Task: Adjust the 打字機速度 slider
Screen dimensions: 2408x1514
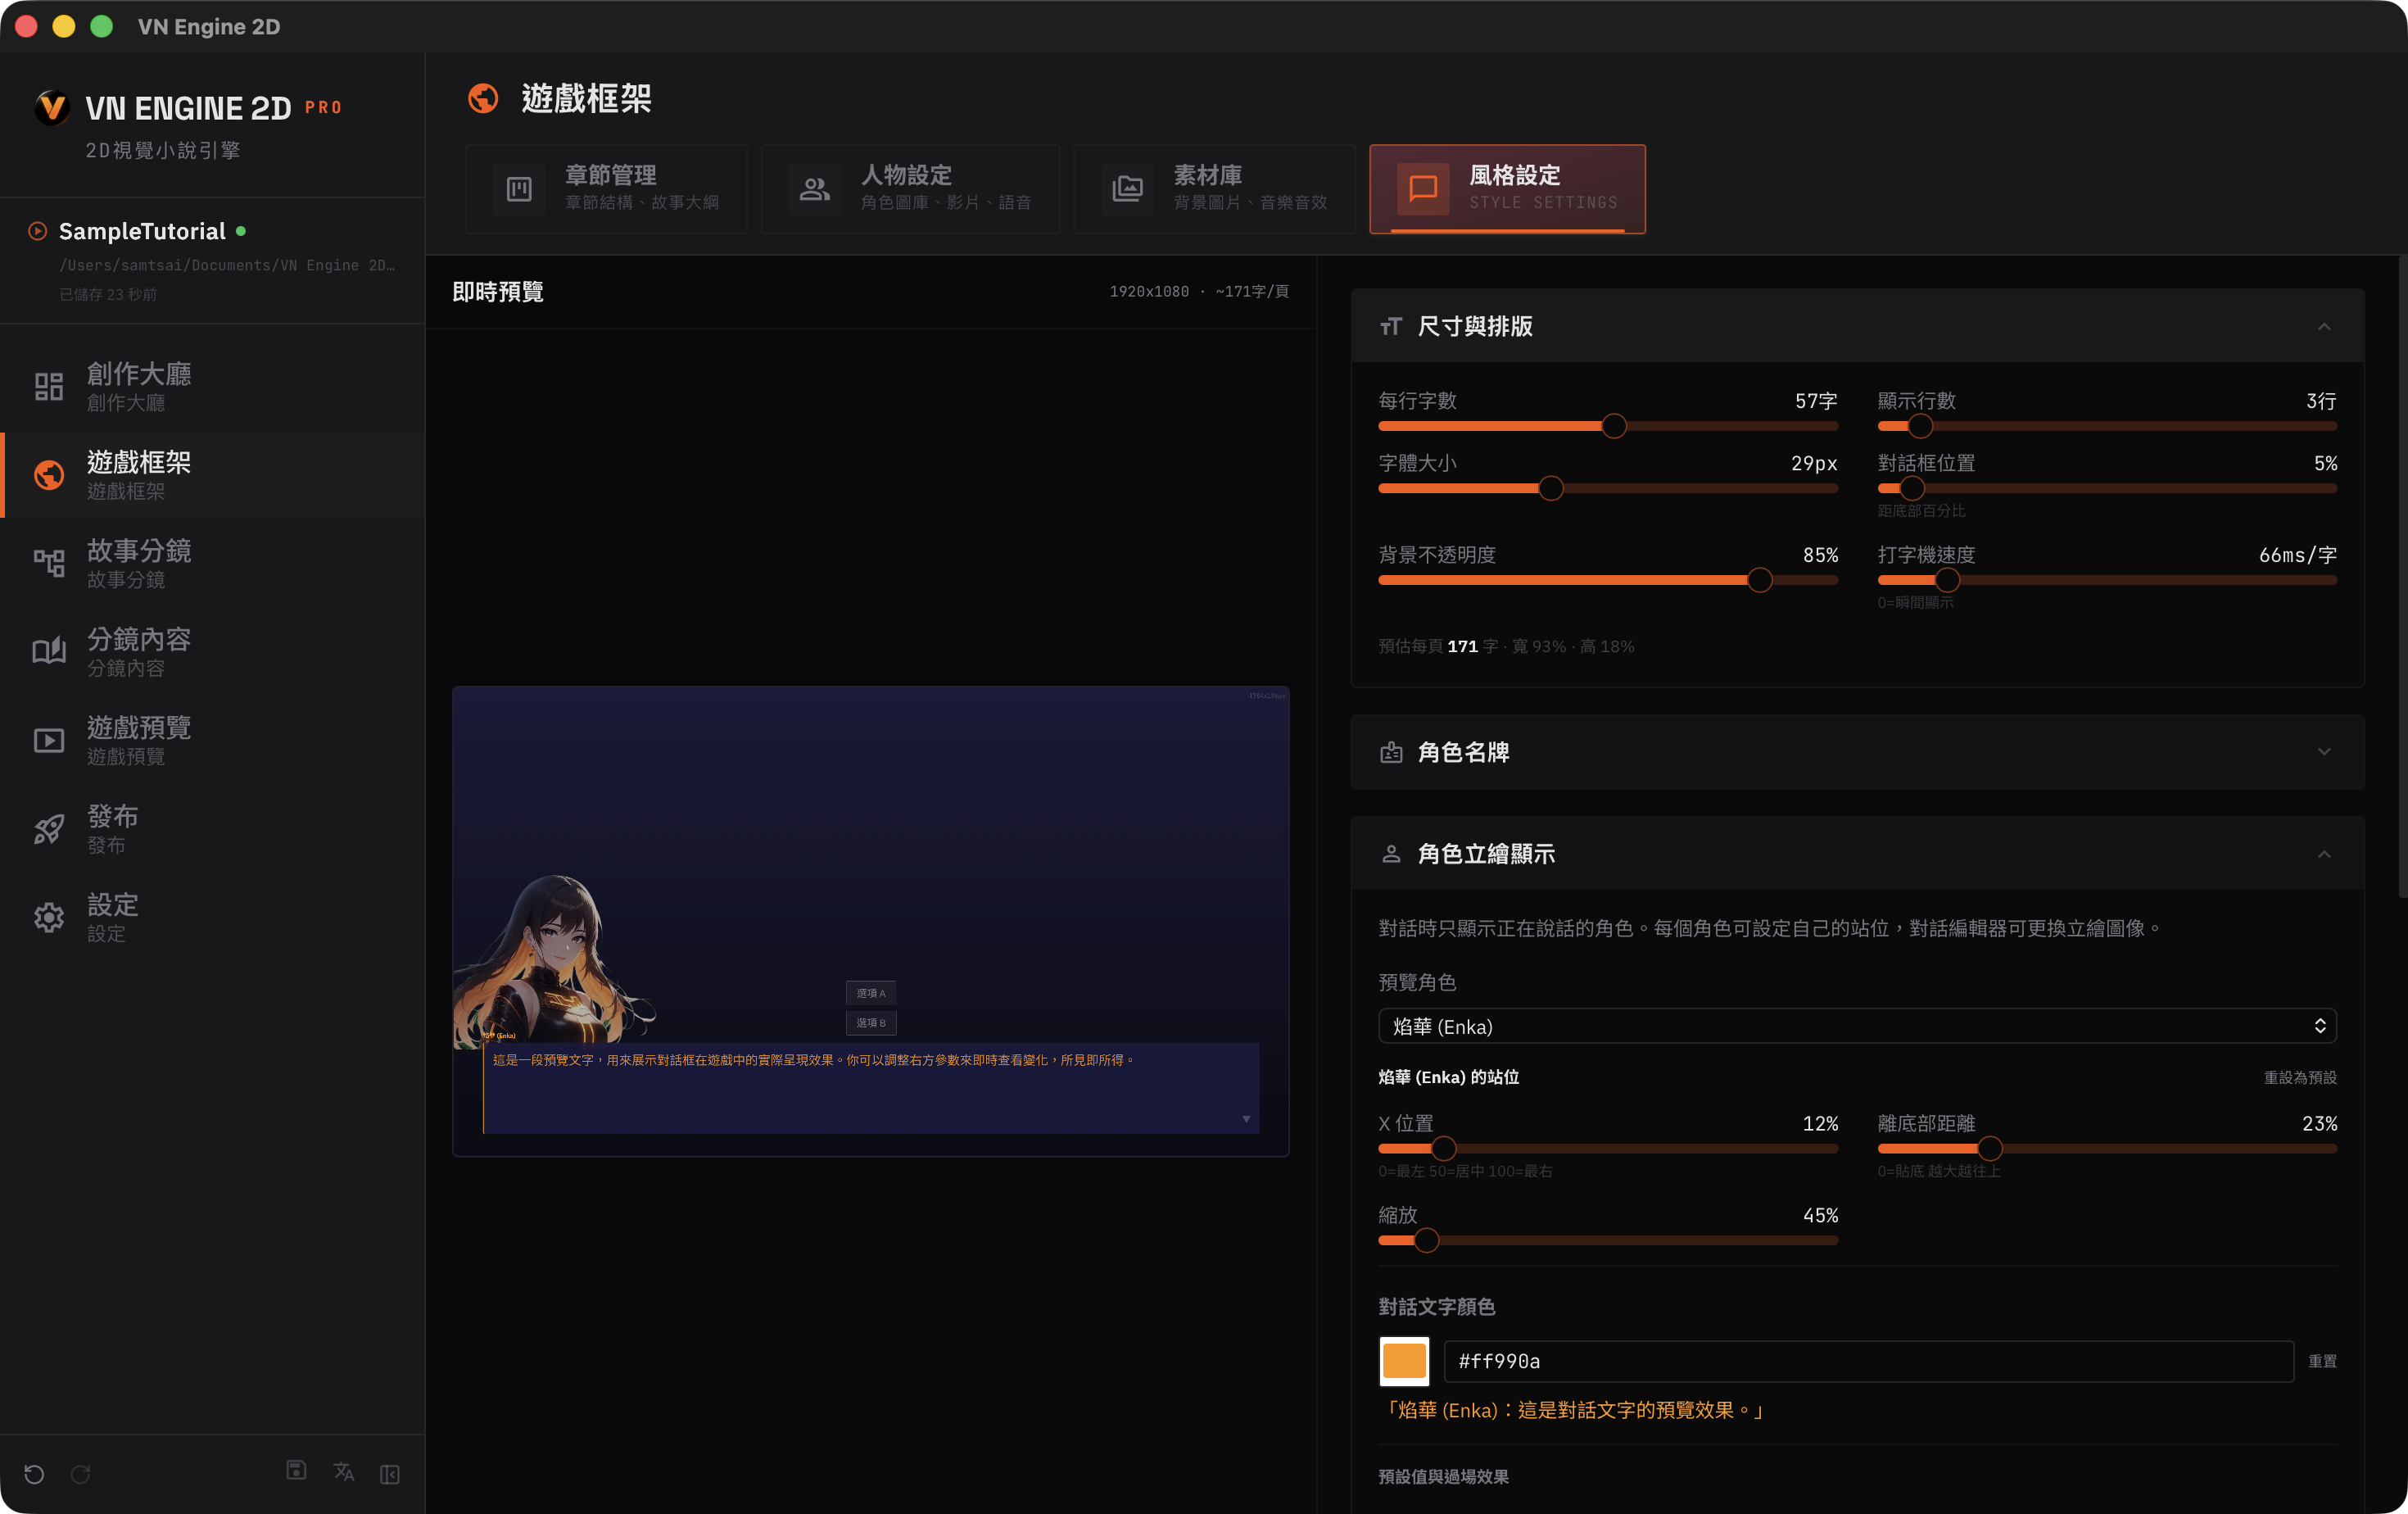Action: tap(2107, 580)
